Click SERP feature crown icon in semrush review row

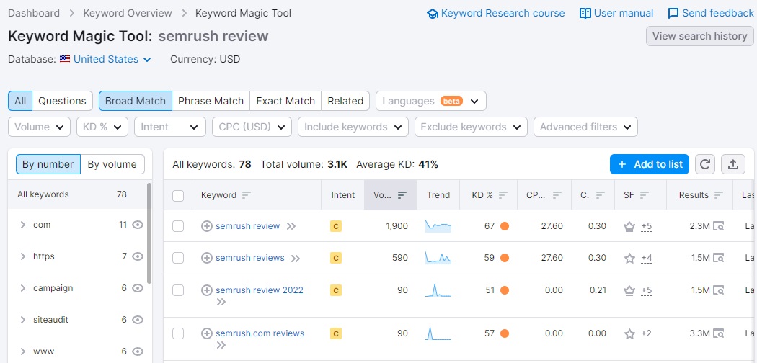tap(629, 226)
